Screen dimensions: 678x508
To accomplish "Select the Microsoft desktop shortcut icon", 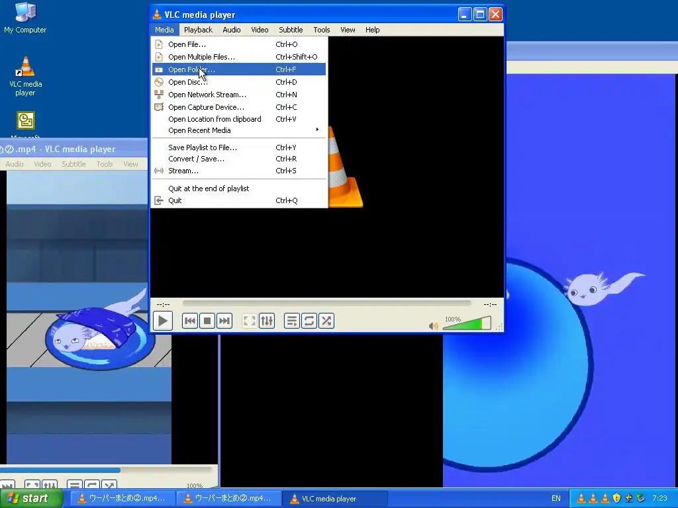I will (x=26, y=124).
